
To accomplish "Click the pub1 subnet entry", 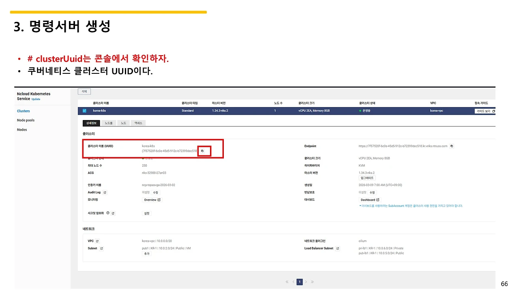I will click(166, 248).
